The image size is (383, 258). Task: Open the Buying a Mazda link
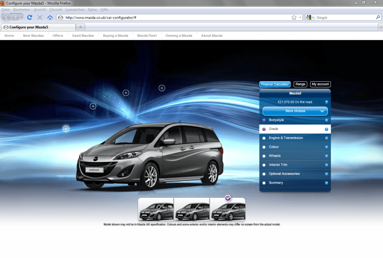point(115,36)
